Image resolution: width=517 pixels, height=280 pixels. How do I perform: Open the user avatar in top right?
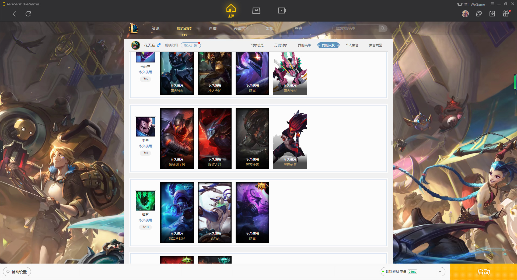pos(465,13)
